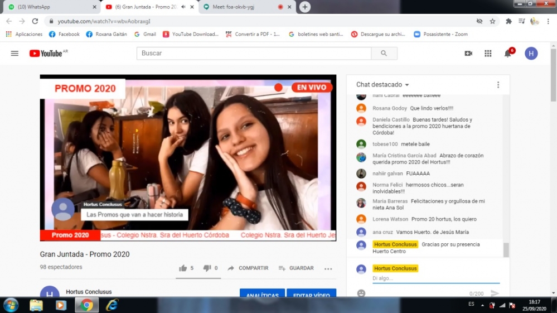Focus the YouTube Buscar search field
Viewport: 557px width, 313px height.
click(254, 54)
